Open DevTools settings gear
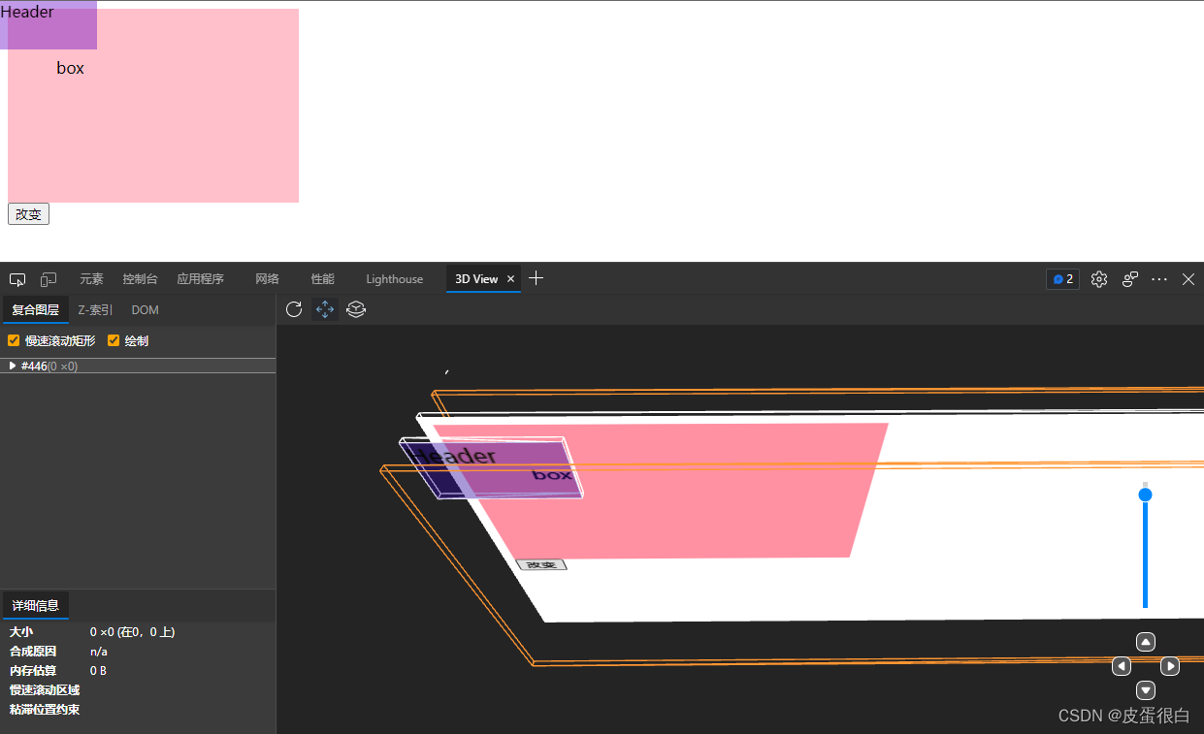Viewport: 1204px width, 734px height. point(1099,279)
